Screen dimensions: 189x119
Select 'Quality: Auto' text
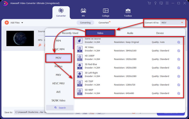pos(158,42)
